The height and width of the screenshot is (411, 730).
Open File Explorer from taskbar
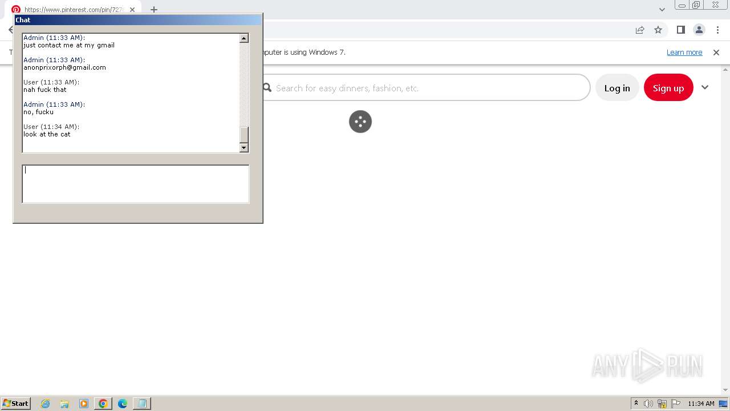[64, 404]
